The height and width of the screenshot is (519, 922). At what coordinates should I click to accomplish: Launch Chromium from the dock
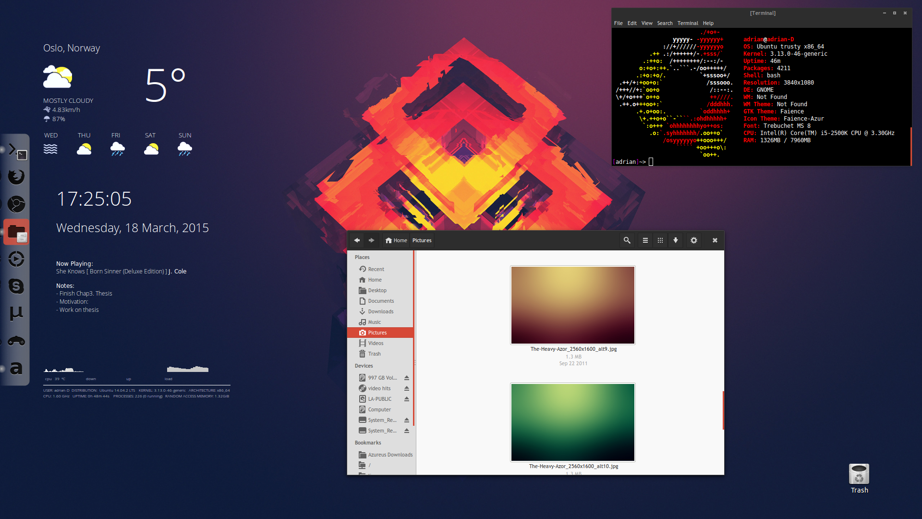[x=16, y=204]
